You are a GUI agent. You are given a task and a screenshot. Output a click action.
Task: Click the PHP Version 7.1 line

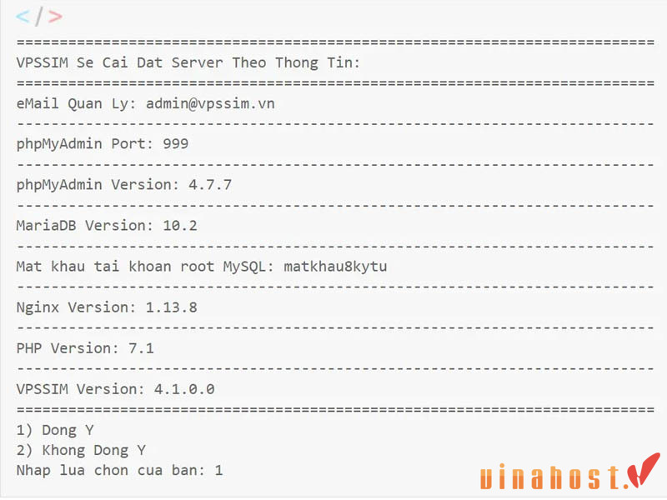coord(85,348)
